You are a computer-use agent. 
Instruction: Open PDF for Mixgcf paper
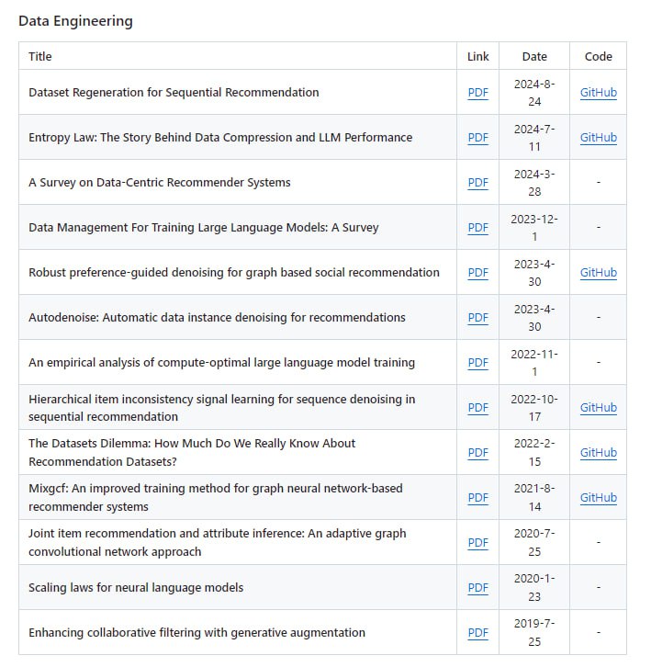[477, 497]
